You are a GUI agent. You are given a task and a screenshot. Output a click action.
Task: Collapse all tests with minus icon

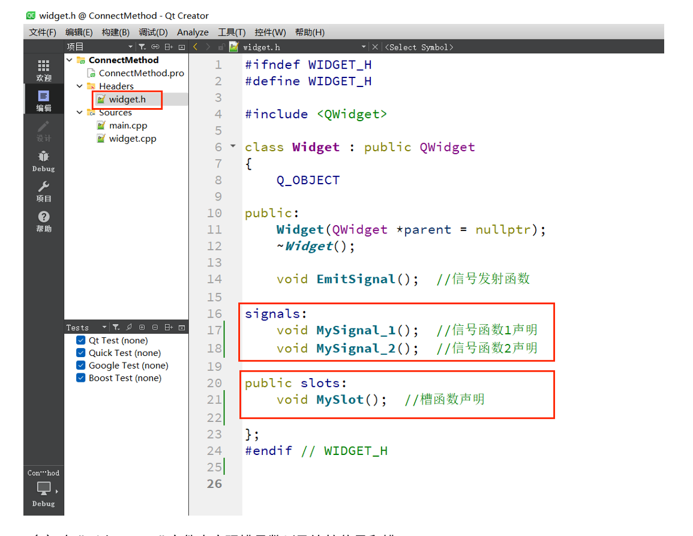[155, 327]
